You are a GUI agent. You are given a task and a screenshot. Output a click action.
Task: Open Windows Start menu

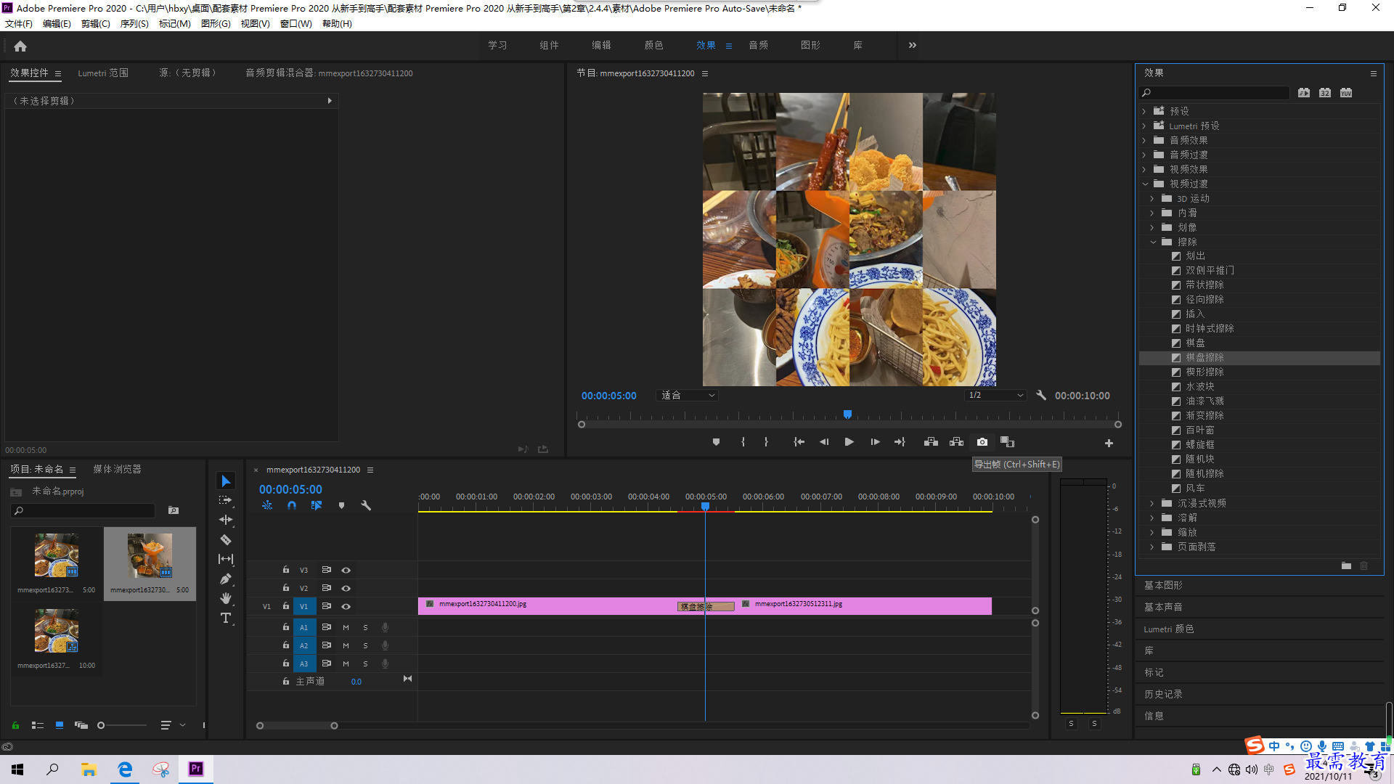tap(17, 769)
